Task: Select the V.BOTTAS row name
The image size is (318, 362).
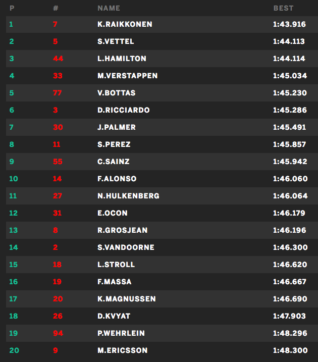Action: click(x=116, y=93)
